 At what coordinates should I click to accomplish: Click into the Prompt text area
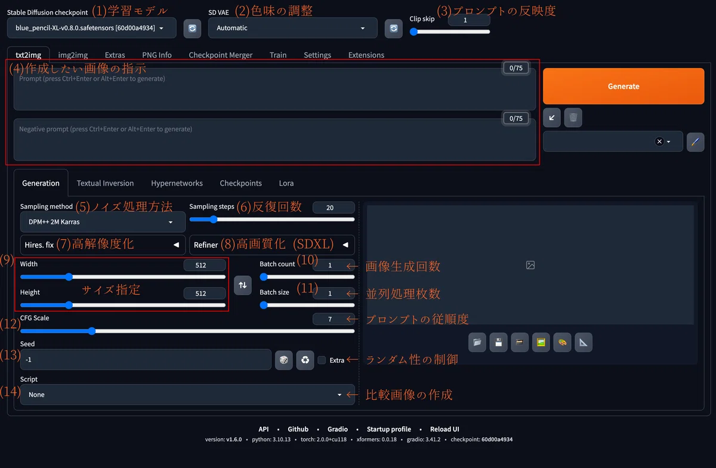[274, 89]
